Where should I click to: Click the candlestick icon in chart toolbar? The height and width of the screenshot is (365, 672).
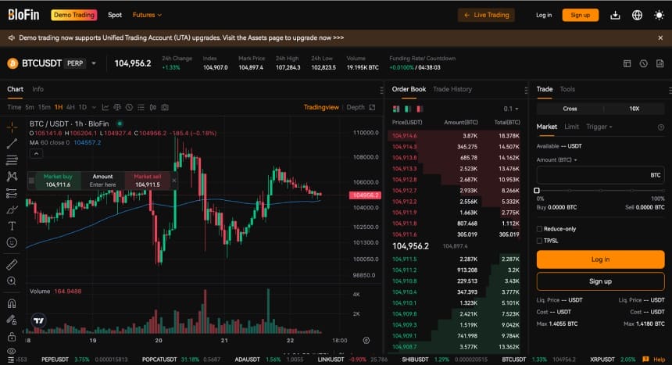click(153, 107)
